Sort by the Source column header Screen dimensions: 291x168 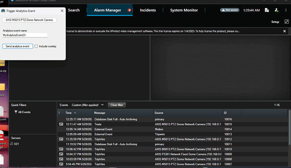(x=188, y=113)
